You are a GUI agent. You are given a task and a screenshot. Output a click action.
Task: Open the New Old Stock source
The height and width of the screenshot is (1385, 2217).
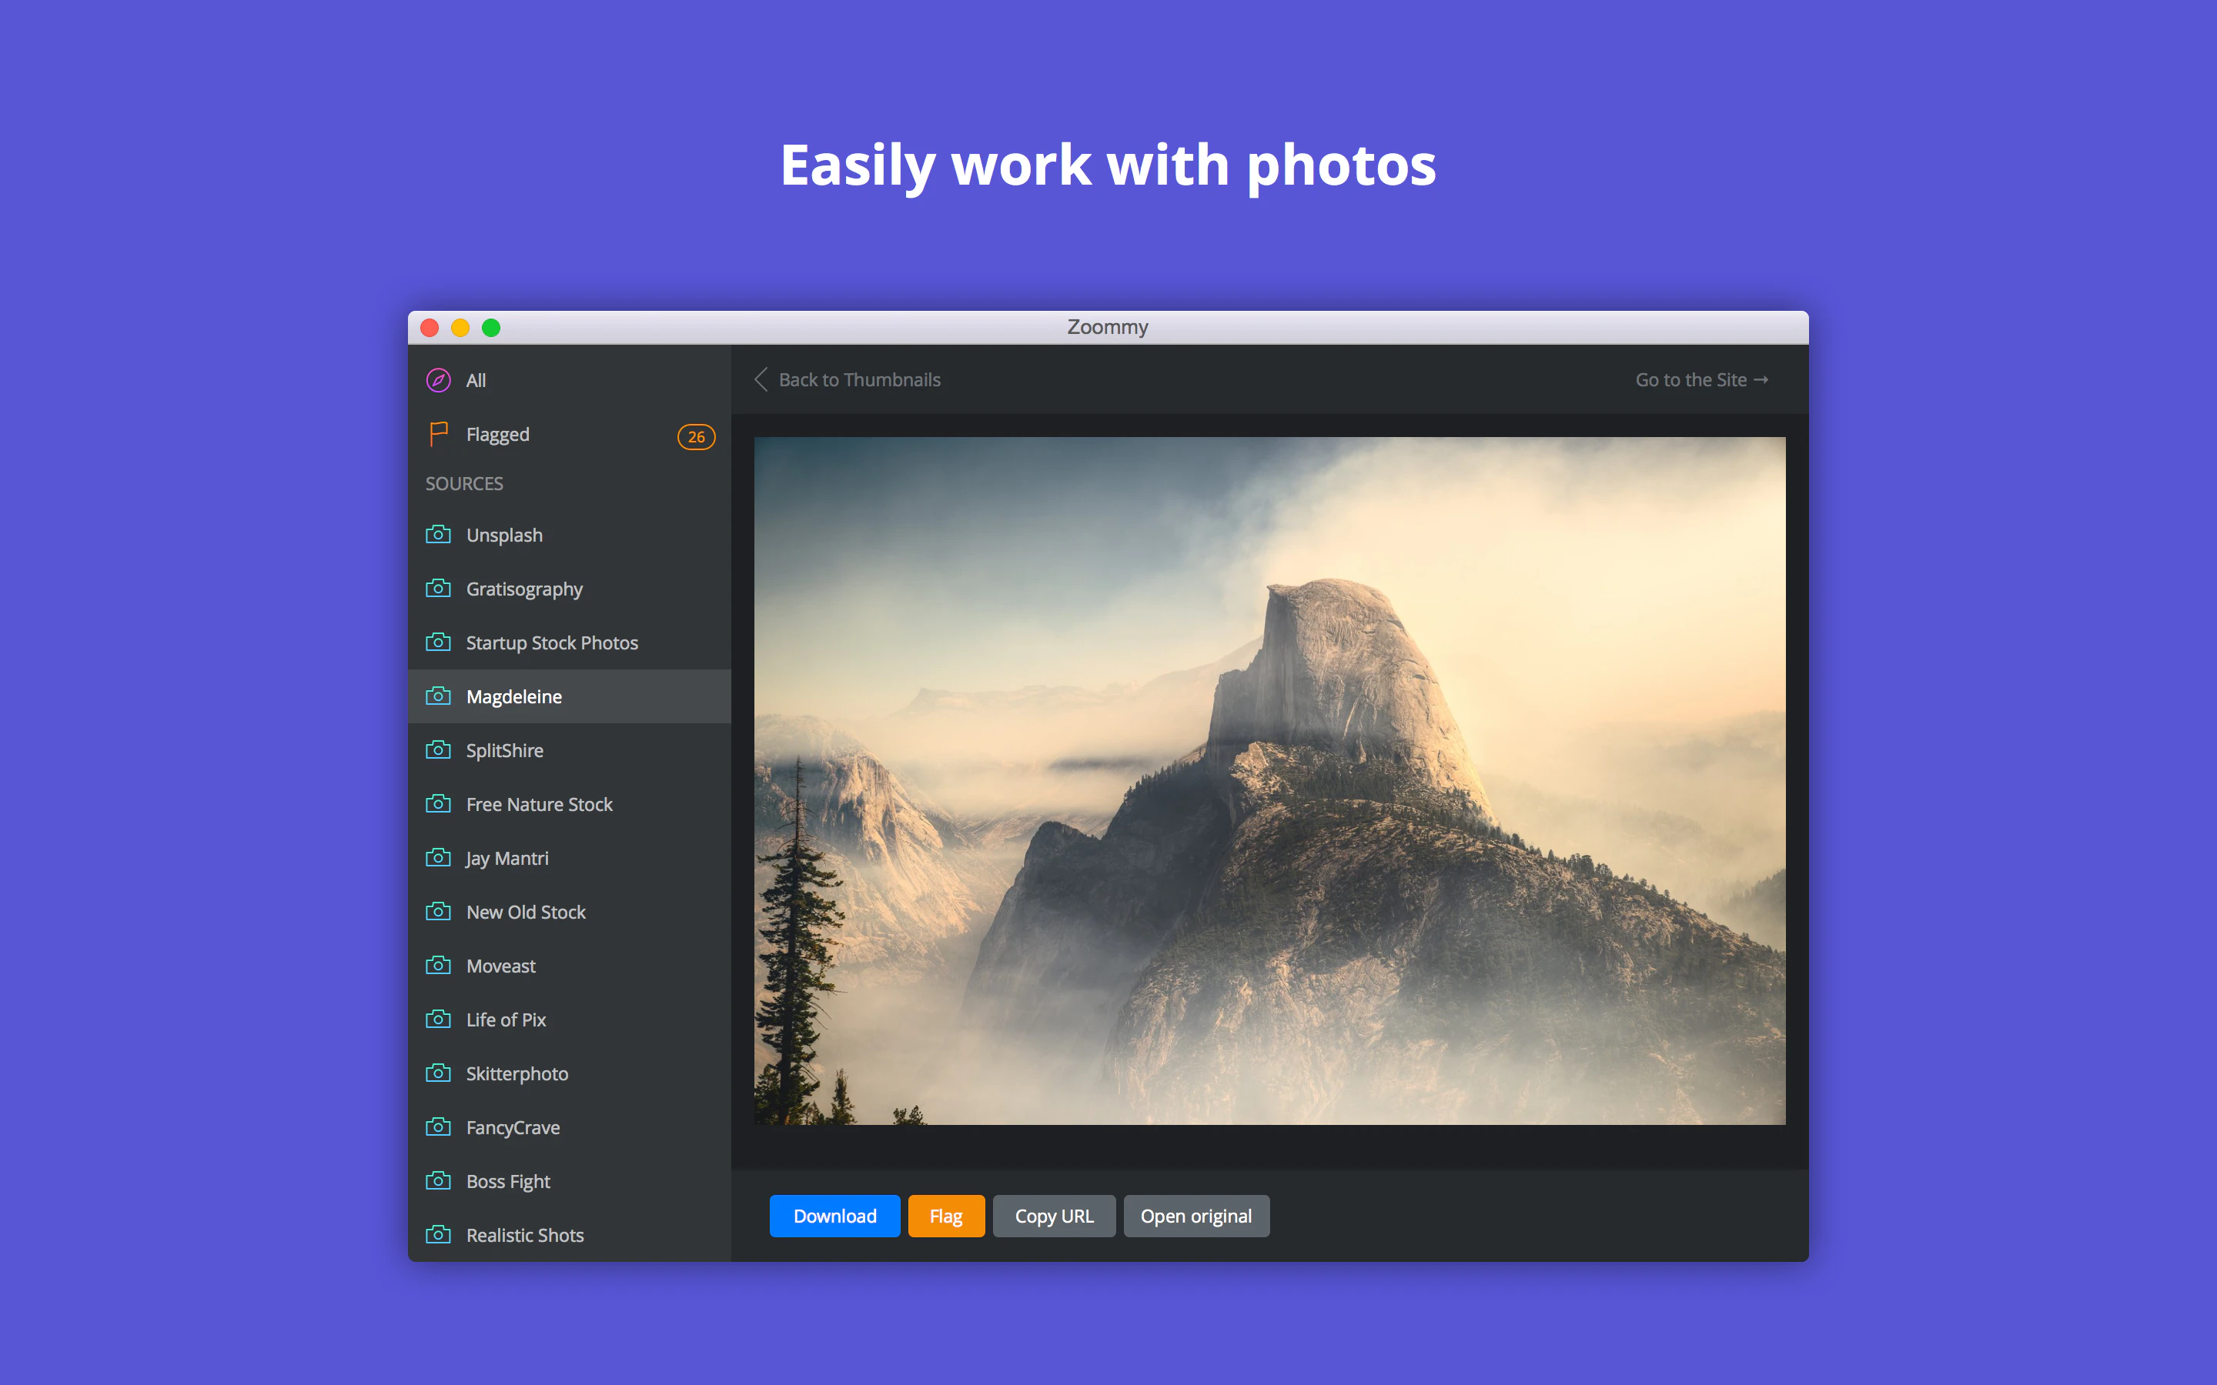click(526, 913)
